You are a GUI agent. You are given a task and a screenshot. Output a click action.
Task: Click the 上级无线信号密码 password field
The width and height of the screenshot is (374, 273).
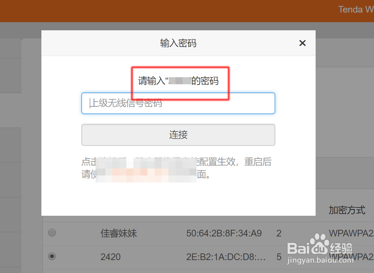pos(178,103)
